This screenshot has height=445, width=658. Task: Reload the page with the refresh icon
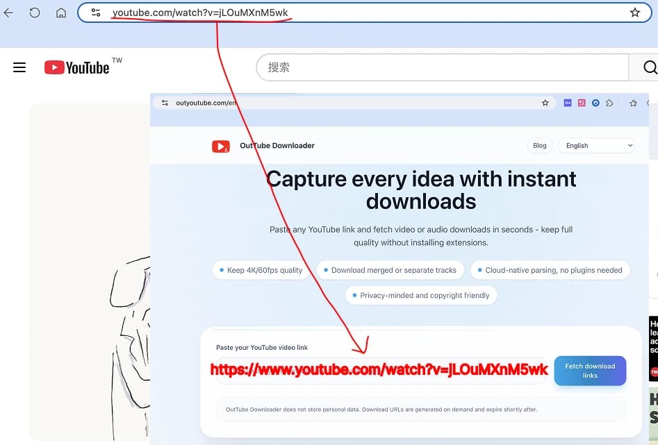(x=35, y=12)
